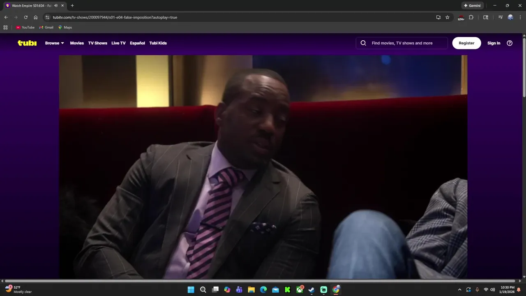Open Microsoft Teams from the taskbar
The height and width of the screenshot is (296, 526).
pyautogui.click(x=239, y=290)
